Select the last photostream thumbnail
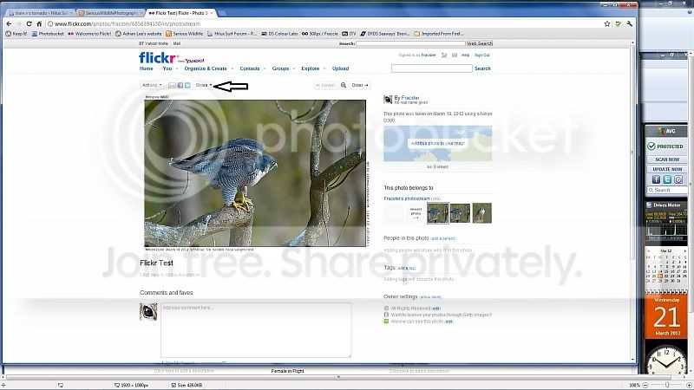 (x=482, y=213)
